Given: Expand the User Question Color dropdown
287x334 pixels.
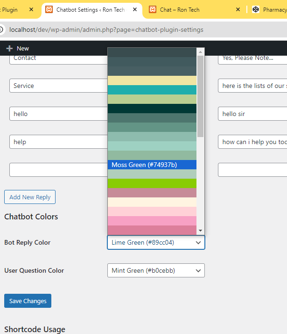Looking at the screenshot, I should coord(156,270).
